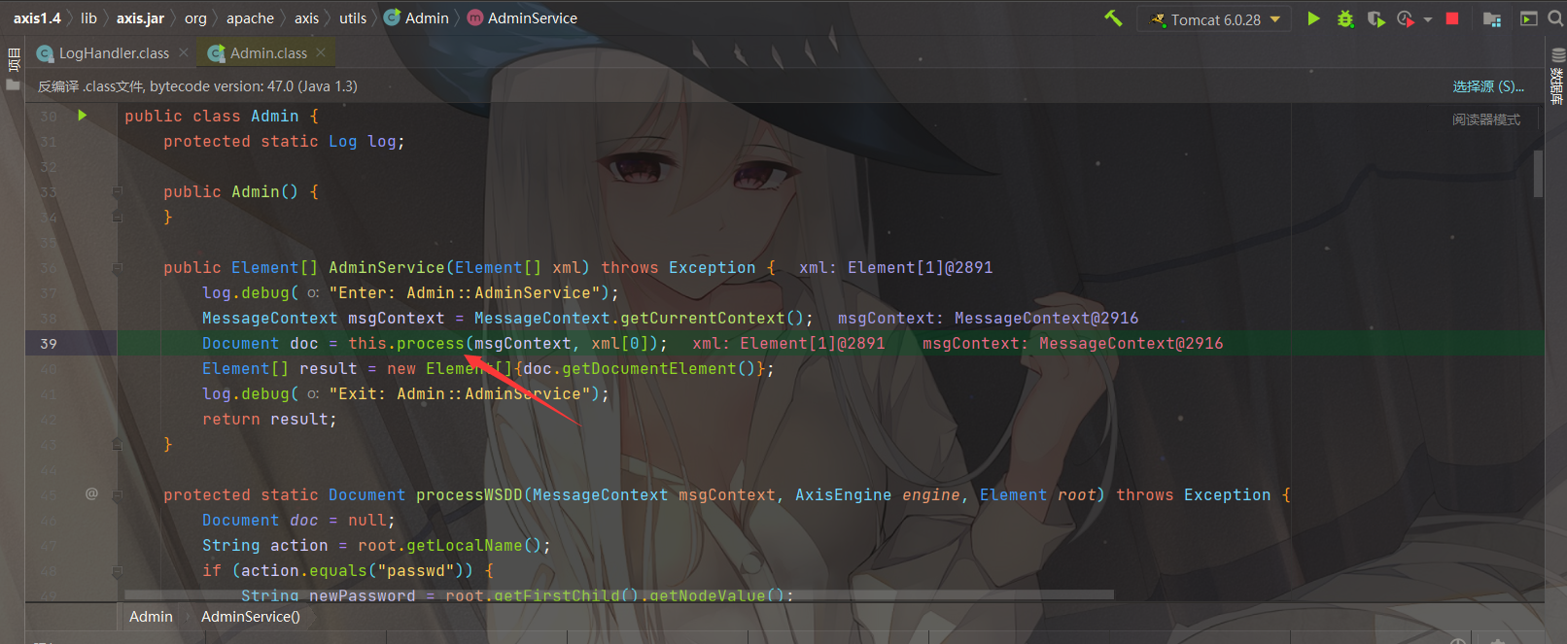Click the class name Admin in declaration
Image resolution: width=1567 pixels, height=644 pixels.
(275, 117)
